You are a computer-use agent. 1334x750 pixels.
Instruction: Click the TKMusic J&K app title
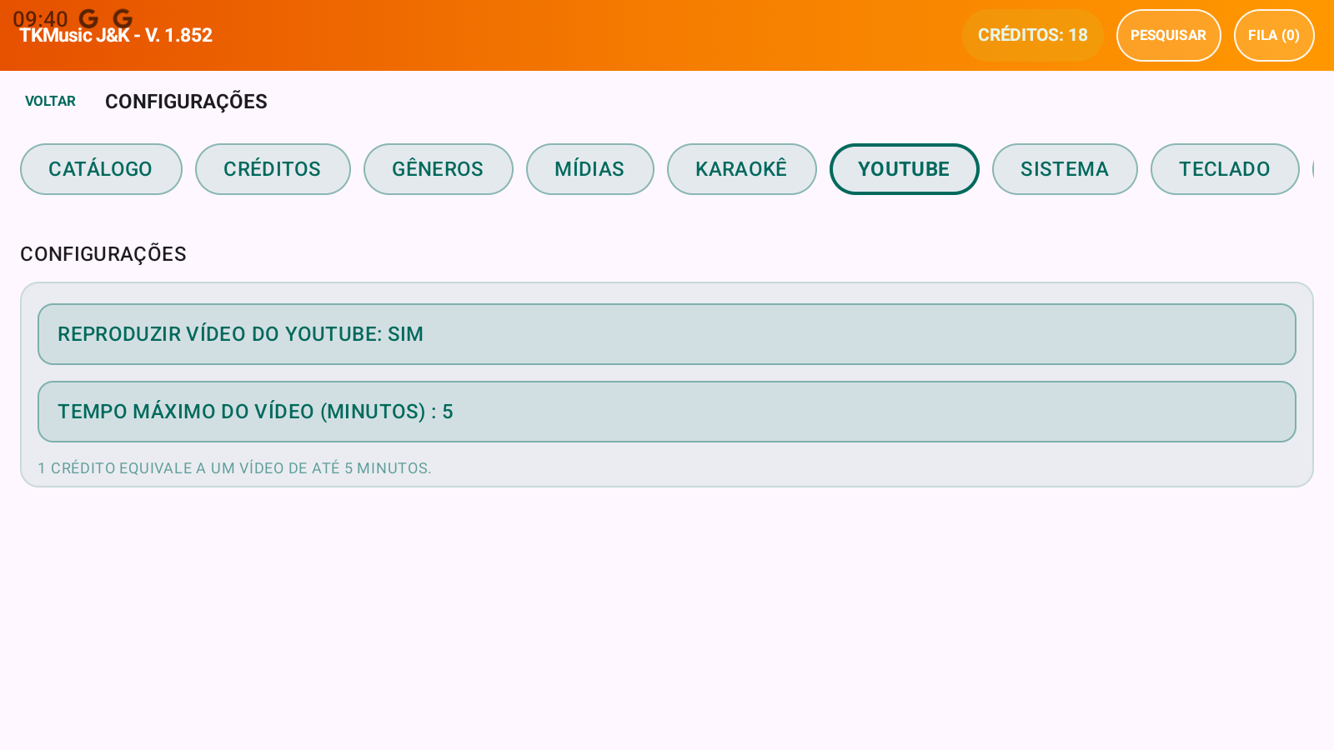click(116, 36)
